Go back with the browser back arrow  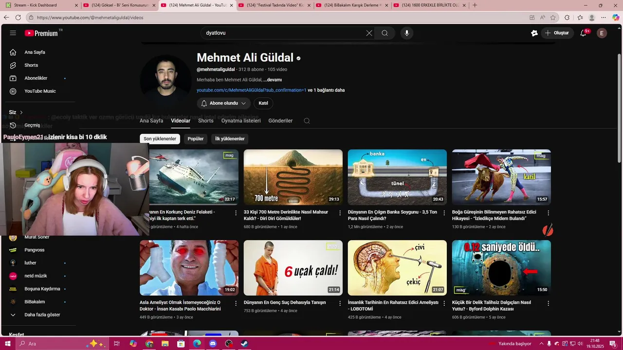(x=6, y=17)
